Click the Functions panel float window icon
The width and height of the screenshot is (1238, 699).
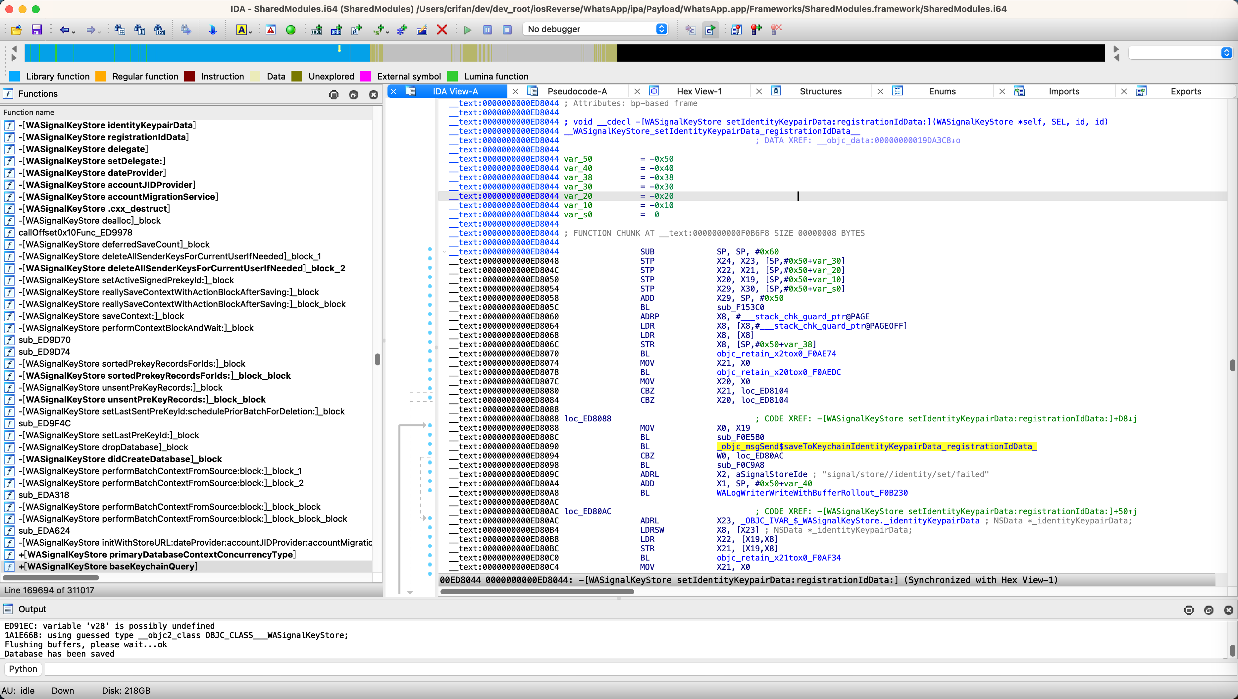tap(354, 95)
